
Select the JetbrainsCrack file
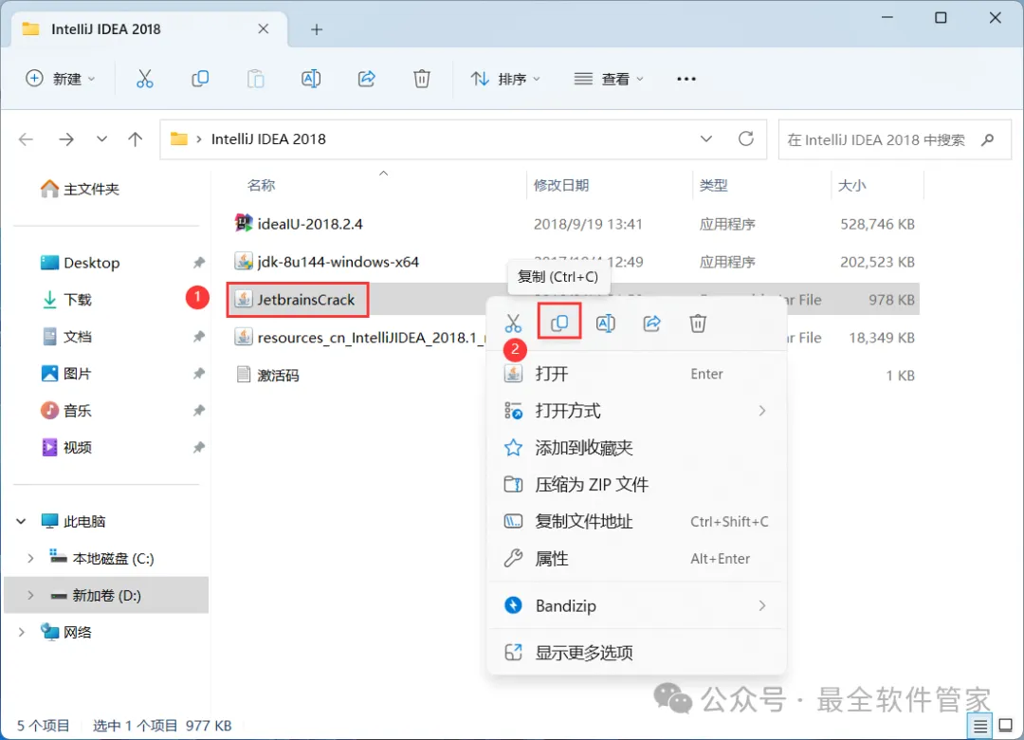[297, 300]
